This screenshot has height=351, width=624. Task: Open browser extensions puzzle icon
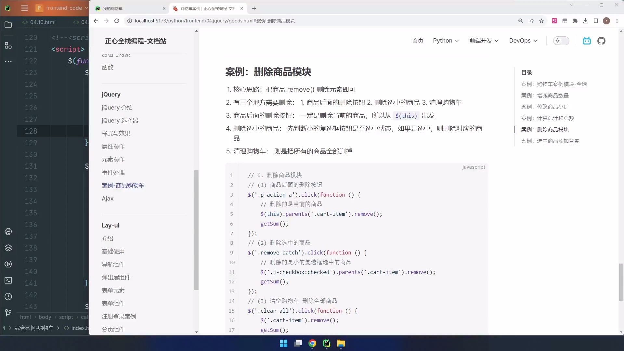[575, 21]
